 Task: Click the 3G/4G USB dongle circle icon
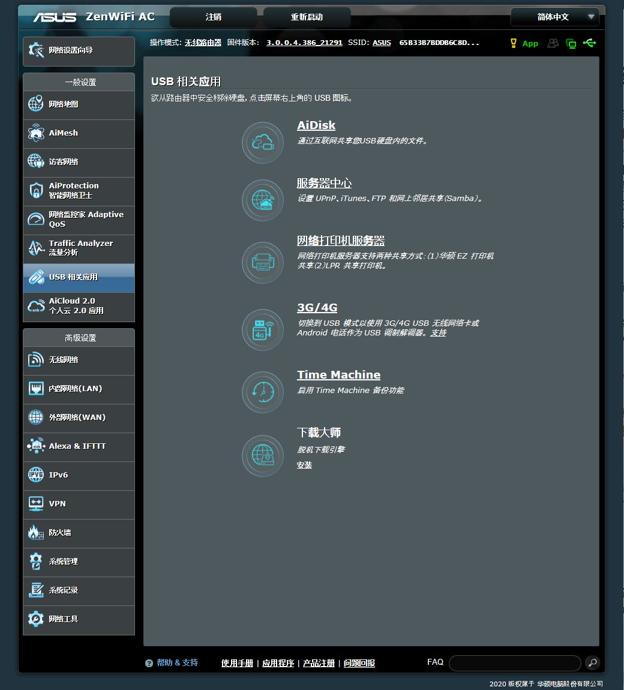coord(263,329)
